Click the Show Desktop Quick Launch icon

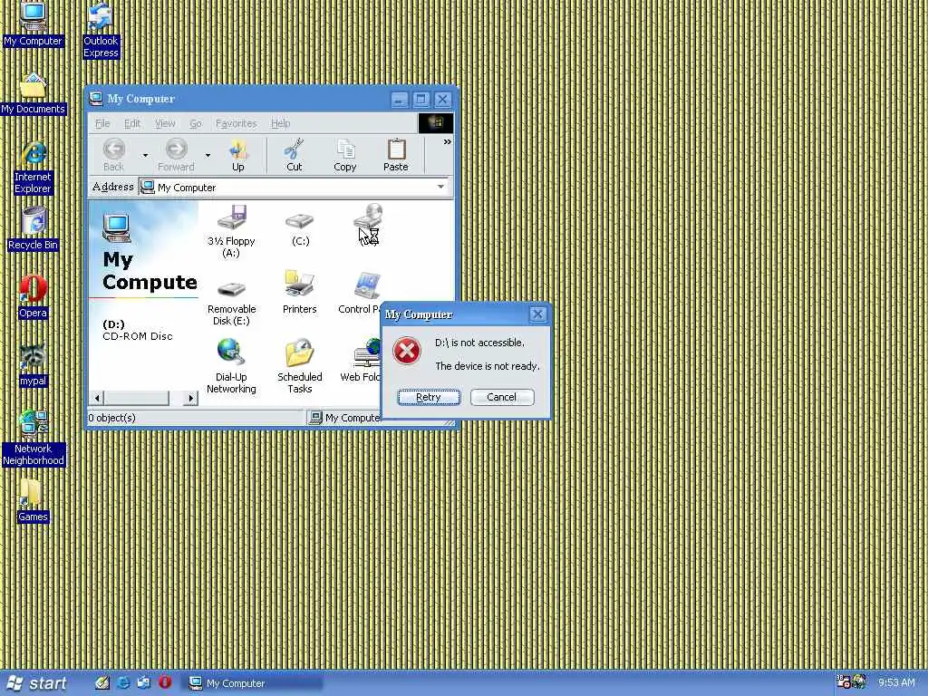click(102, 683)
